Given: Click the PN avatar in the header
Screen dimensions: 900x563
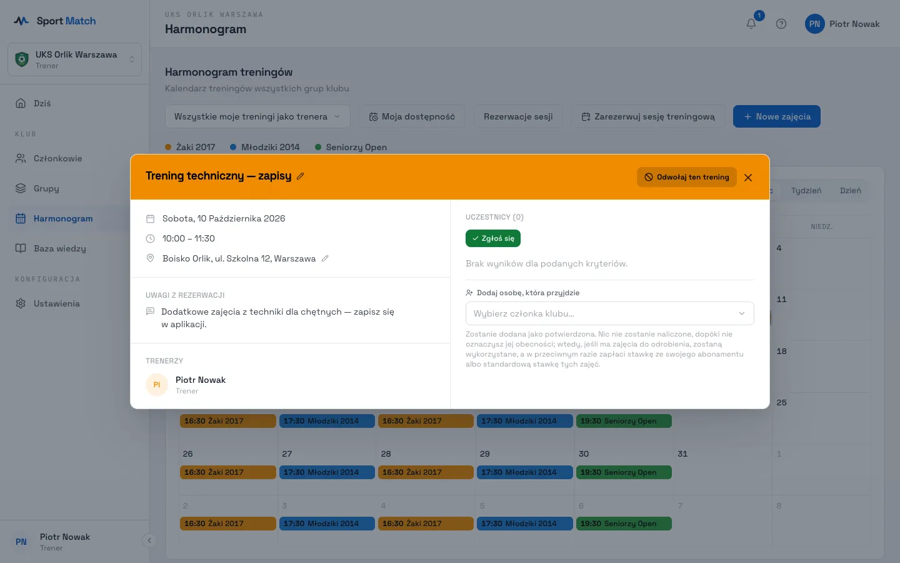Looking at the screenshot, I should pyautogui.click(x=814, y=24).
